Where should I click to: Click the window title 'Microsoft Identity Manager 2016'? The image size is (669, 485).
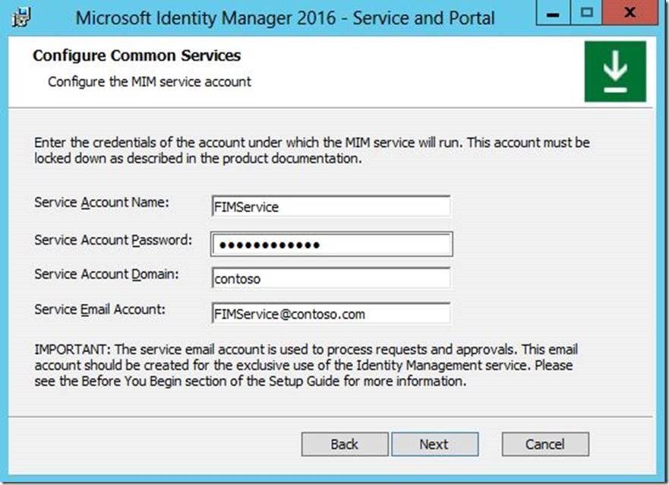point(206,18)
